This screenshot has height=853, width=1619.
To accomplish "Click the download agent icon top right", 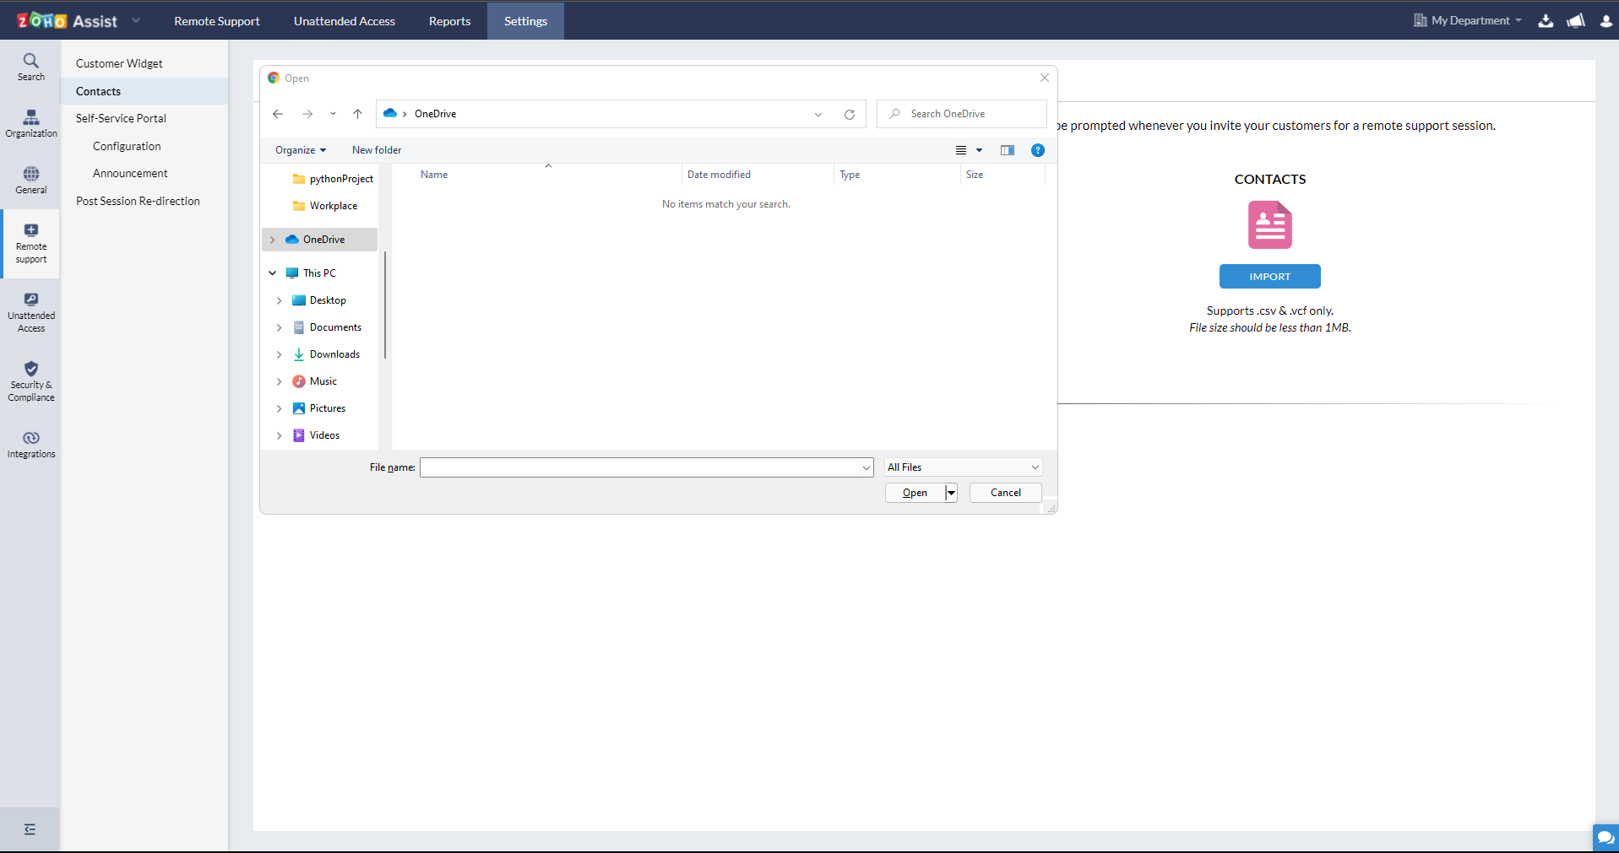I will coord(1546,21).
